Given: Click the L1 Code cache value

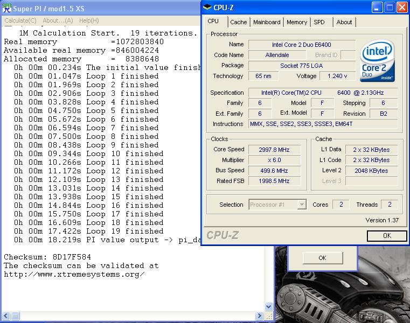Looking at the screenshot, I should pos(371,160).
